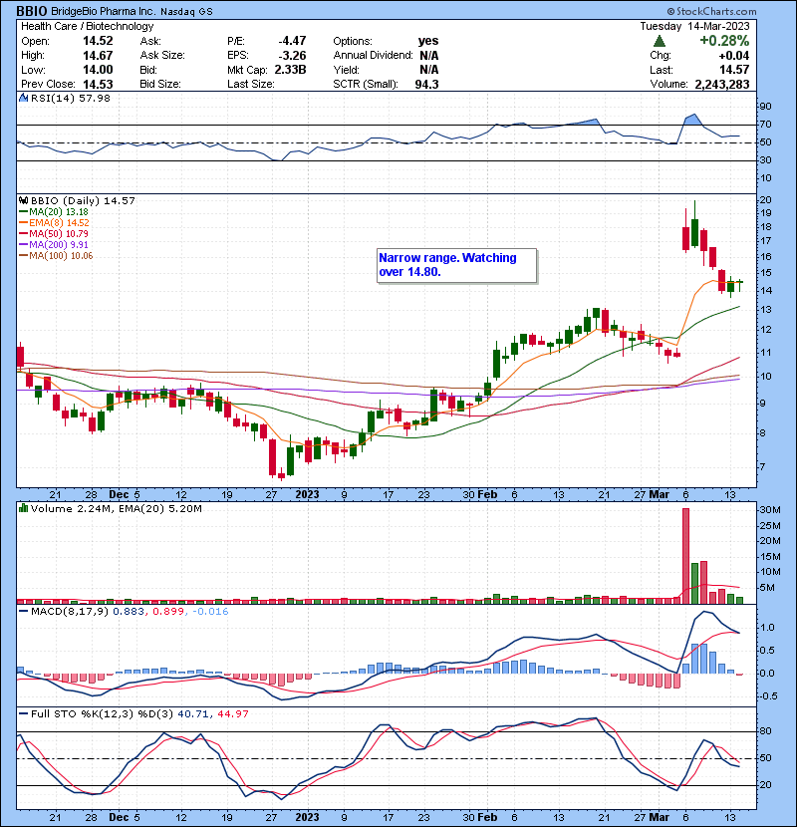This screenshot has height=827, width=797.
Task: Click the MA(100) 10.06 legend entry
Action: click(56, 256)
